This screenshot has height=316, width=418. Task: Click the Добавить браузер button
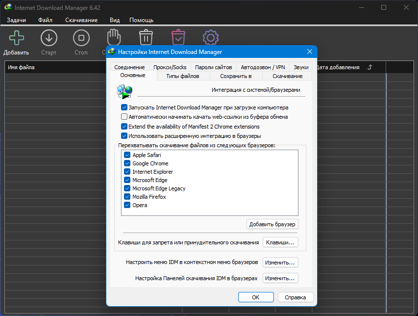click(x=272, y=224)
